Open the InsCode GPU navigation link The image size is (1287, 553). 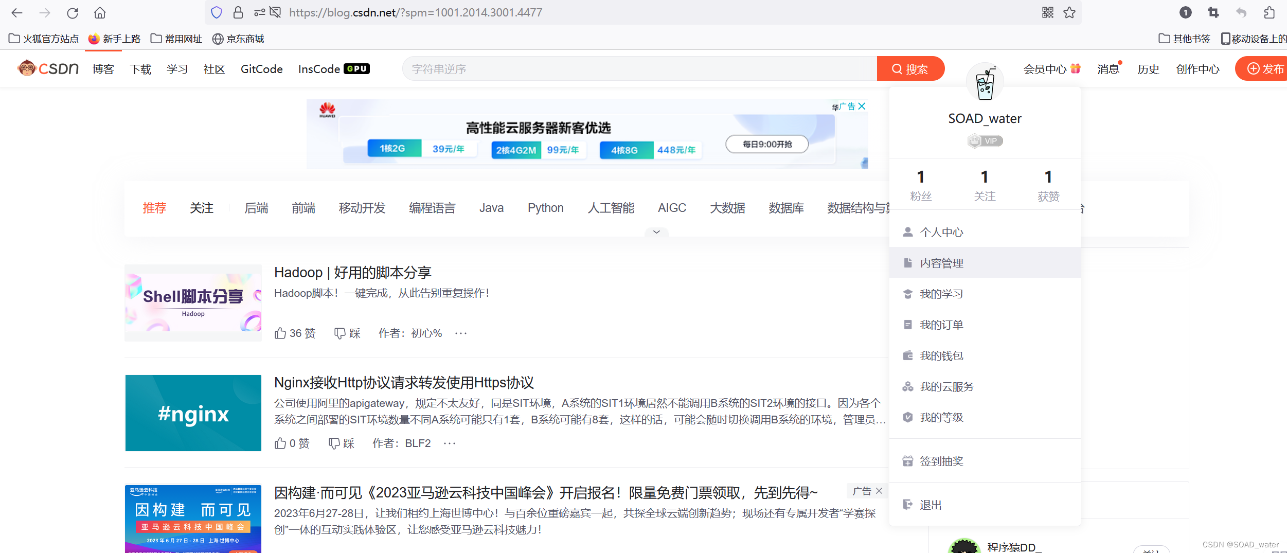pos(334,69)
